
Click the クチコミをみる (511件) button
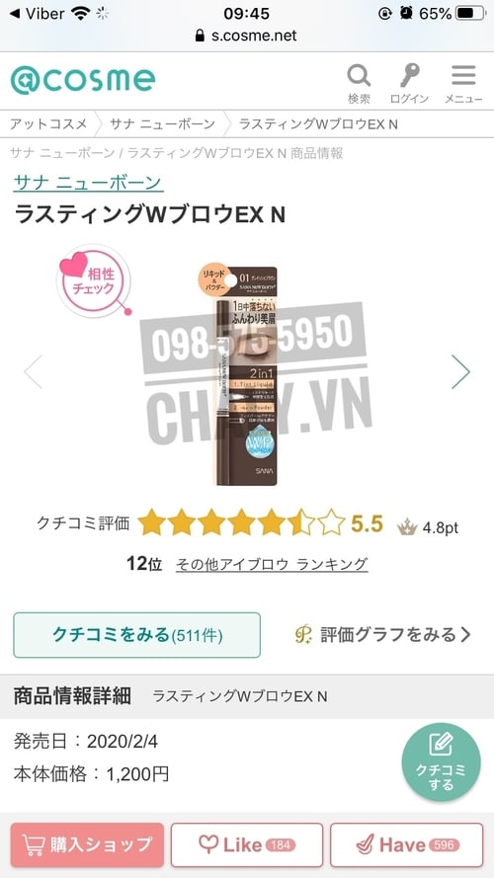point(136,635)
